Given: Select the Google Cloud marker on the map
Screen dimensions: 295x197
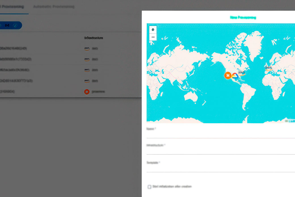Looking at the screenshot, I should (235, 76).
